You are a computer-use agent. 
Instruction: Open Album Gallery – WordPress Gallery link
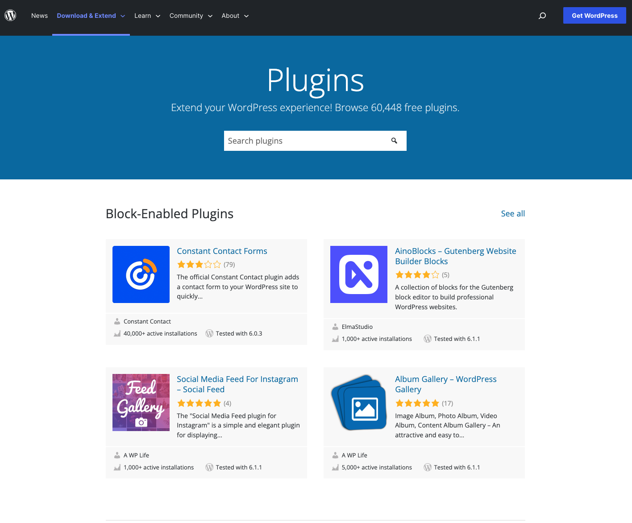coord(445,384)
